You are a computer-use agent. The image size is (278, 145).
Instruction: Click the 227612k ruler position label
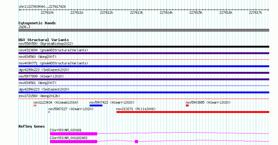(x=107, y=12)
